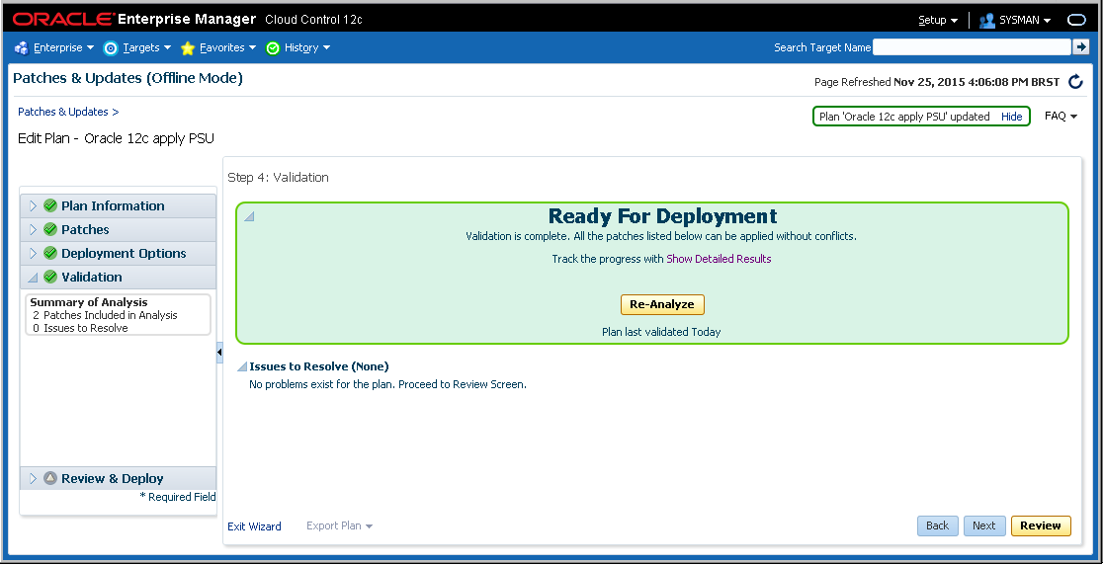Select the Review & Deploy step label
This screenshot has width=1103, height=565.
pos(113,478)
